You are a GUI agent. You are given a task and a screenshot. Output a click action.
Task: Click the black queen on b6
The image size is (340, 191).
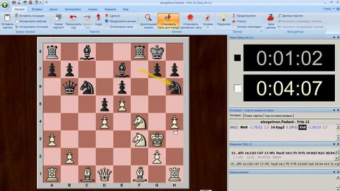70,87
